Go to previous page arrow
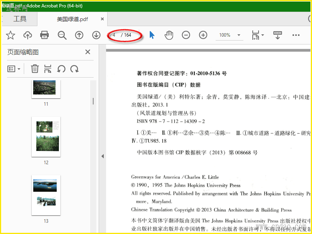The image size is (312, 234). [79, 35]
